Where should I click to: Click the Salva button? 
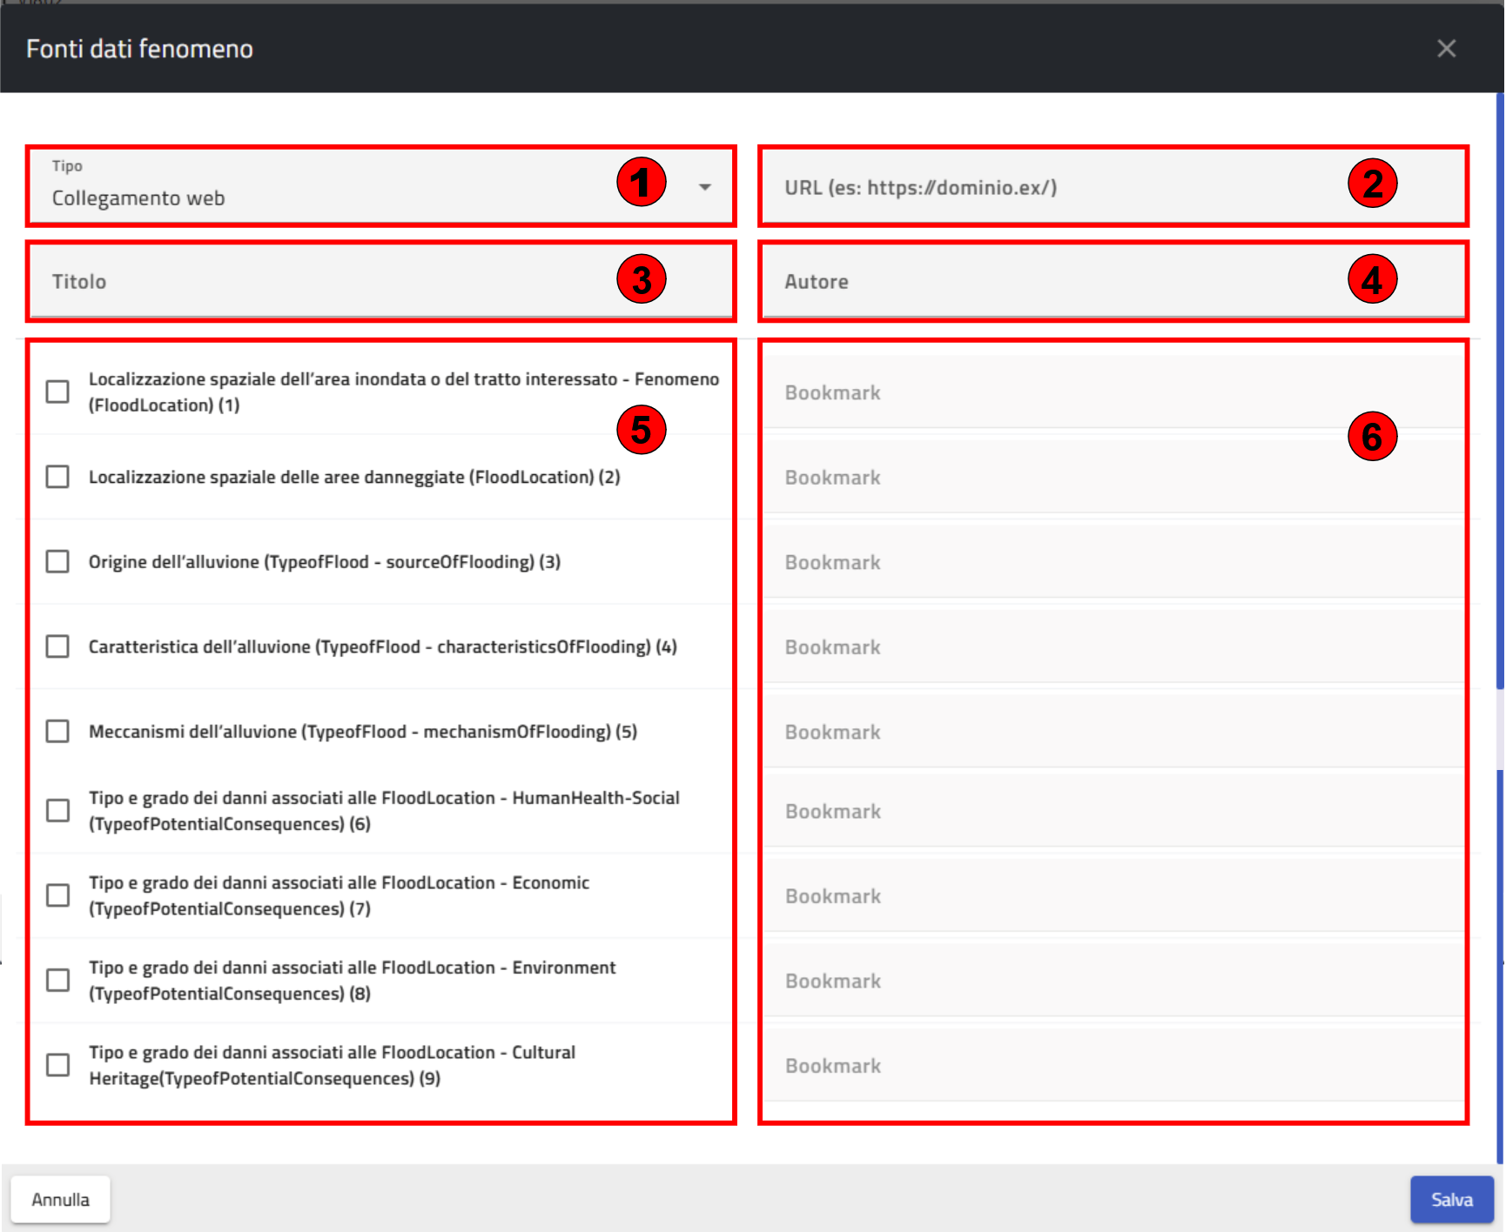pos(1451,1200)
